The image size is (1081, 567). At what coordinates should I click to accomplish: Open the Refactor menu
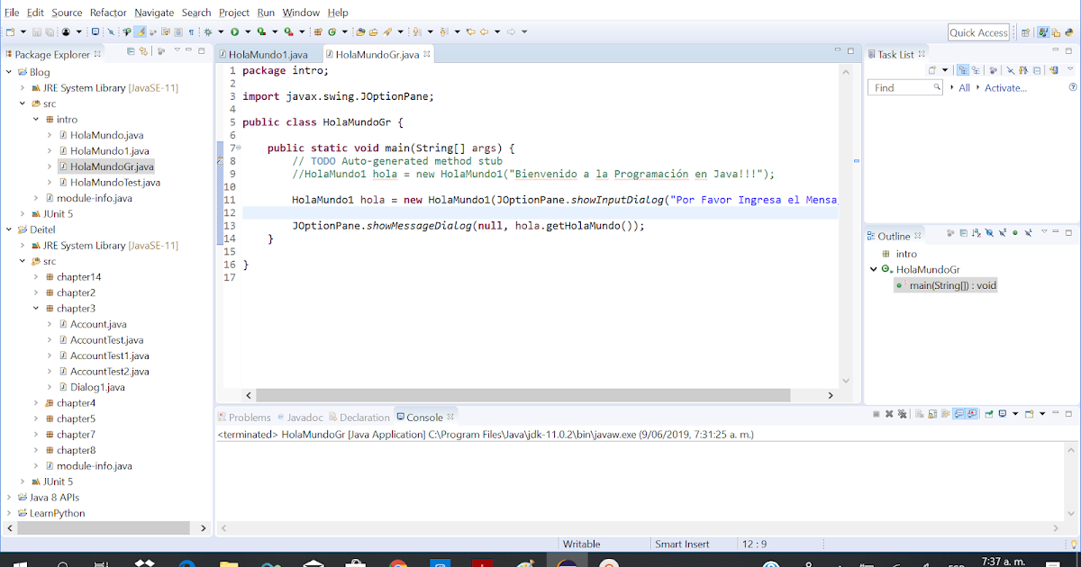[x=108, y=13]
